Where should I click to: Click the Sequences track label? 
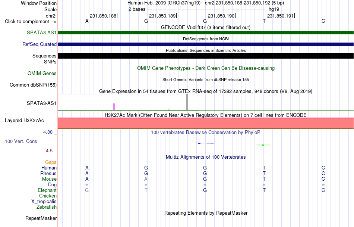(x=44, y=56)
